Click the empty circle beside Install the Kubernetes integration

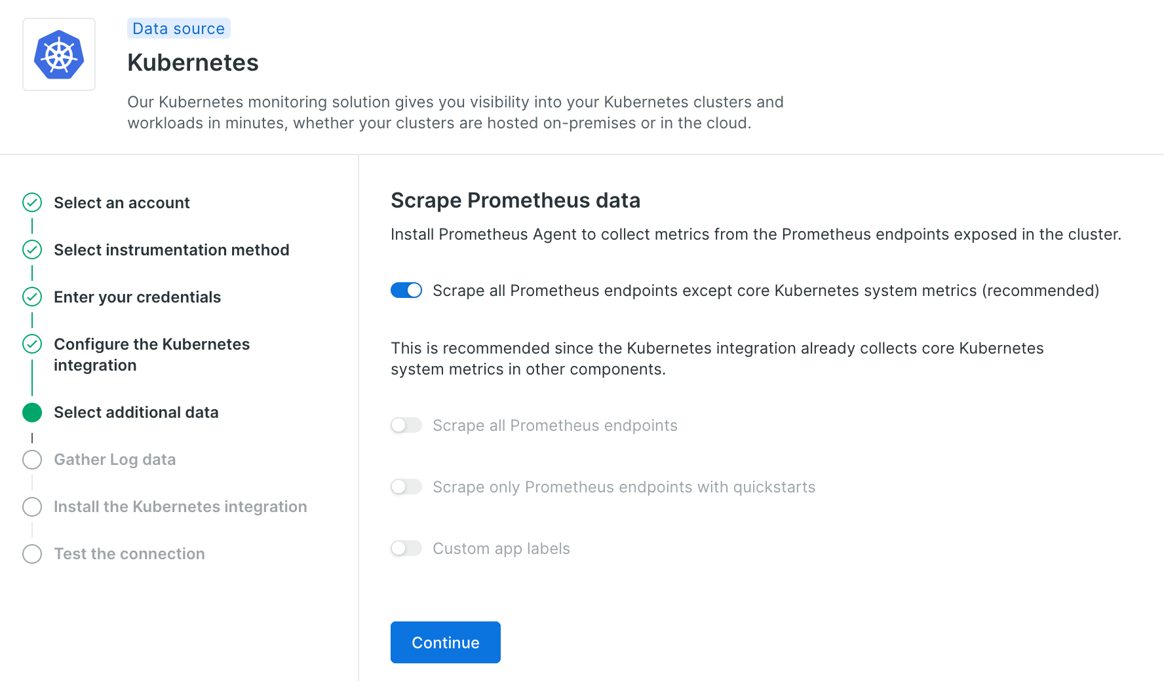click(x=32, y=506)
